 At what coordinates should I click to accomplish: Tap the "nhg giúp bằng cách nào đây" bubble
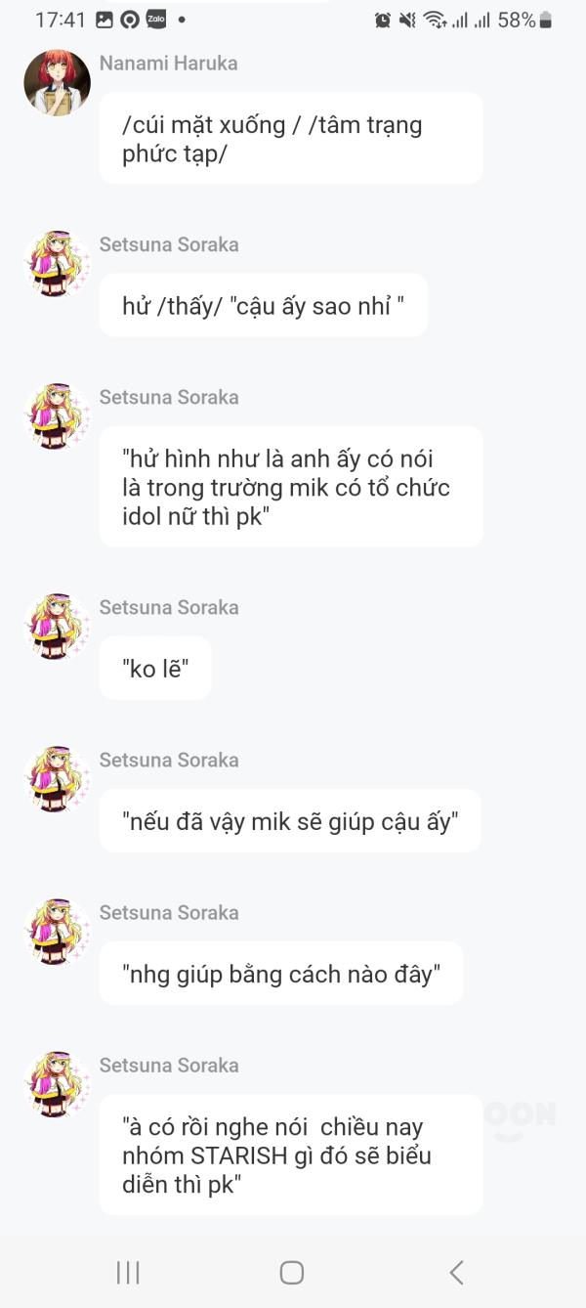pos(281,974)
